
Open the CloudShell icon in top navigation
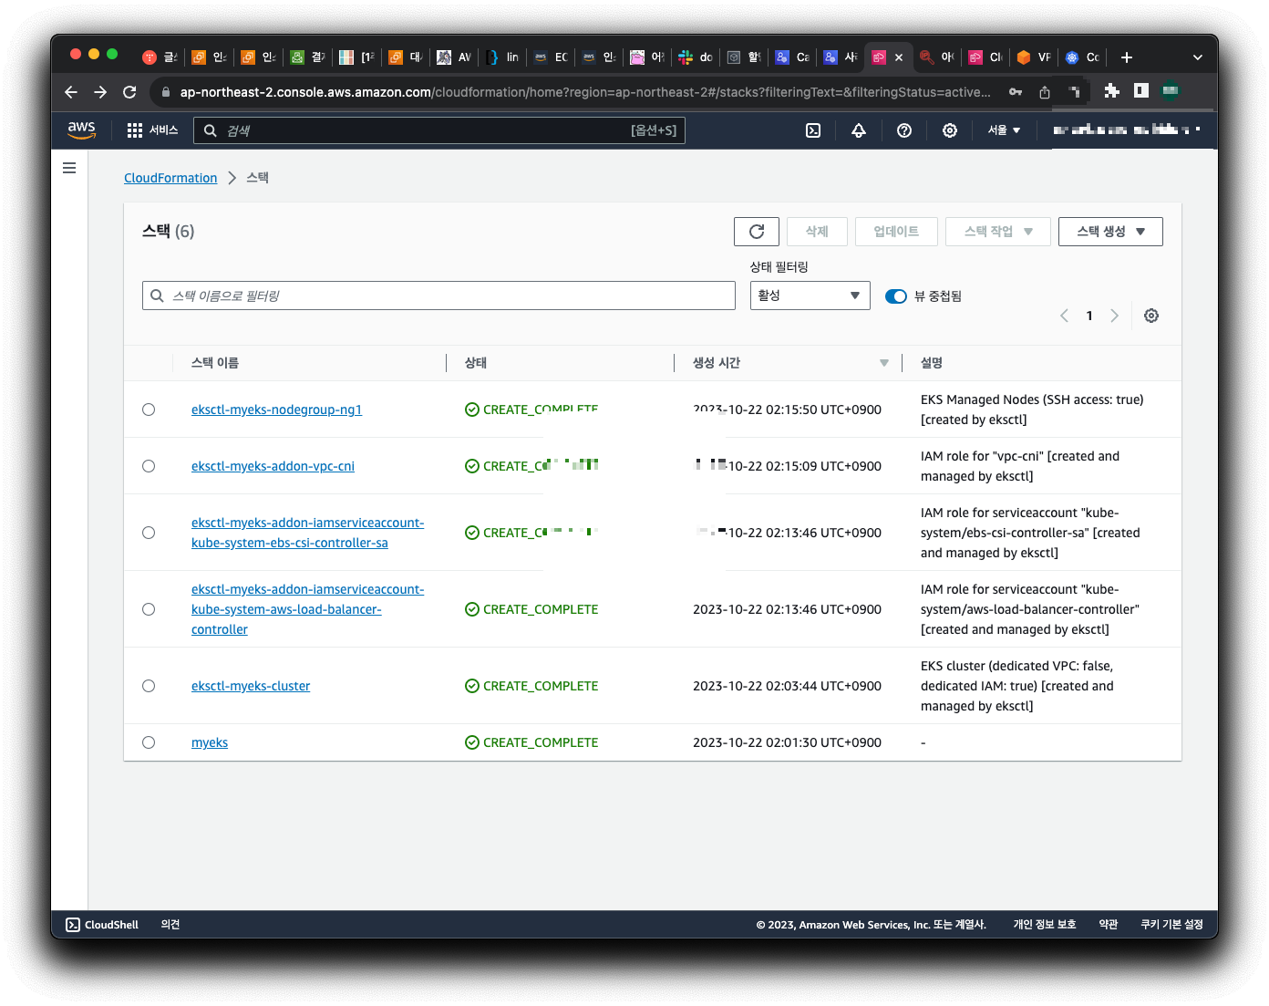coord(813,130)
